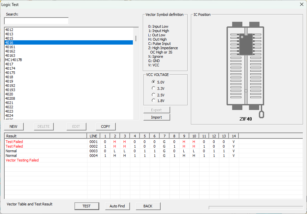Screen dimensions: 307x214
Task: Select the first Test Failed row
Action: click(x=15, y=142)
